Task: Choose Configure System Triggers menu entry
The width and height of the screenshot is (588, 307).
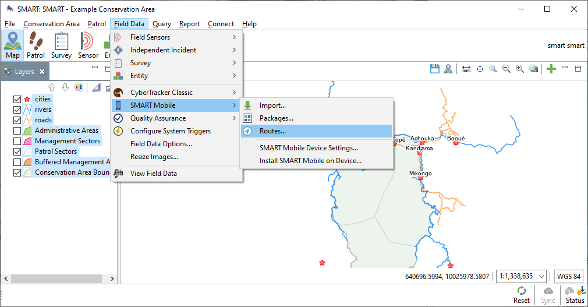Action: (170, 131)
